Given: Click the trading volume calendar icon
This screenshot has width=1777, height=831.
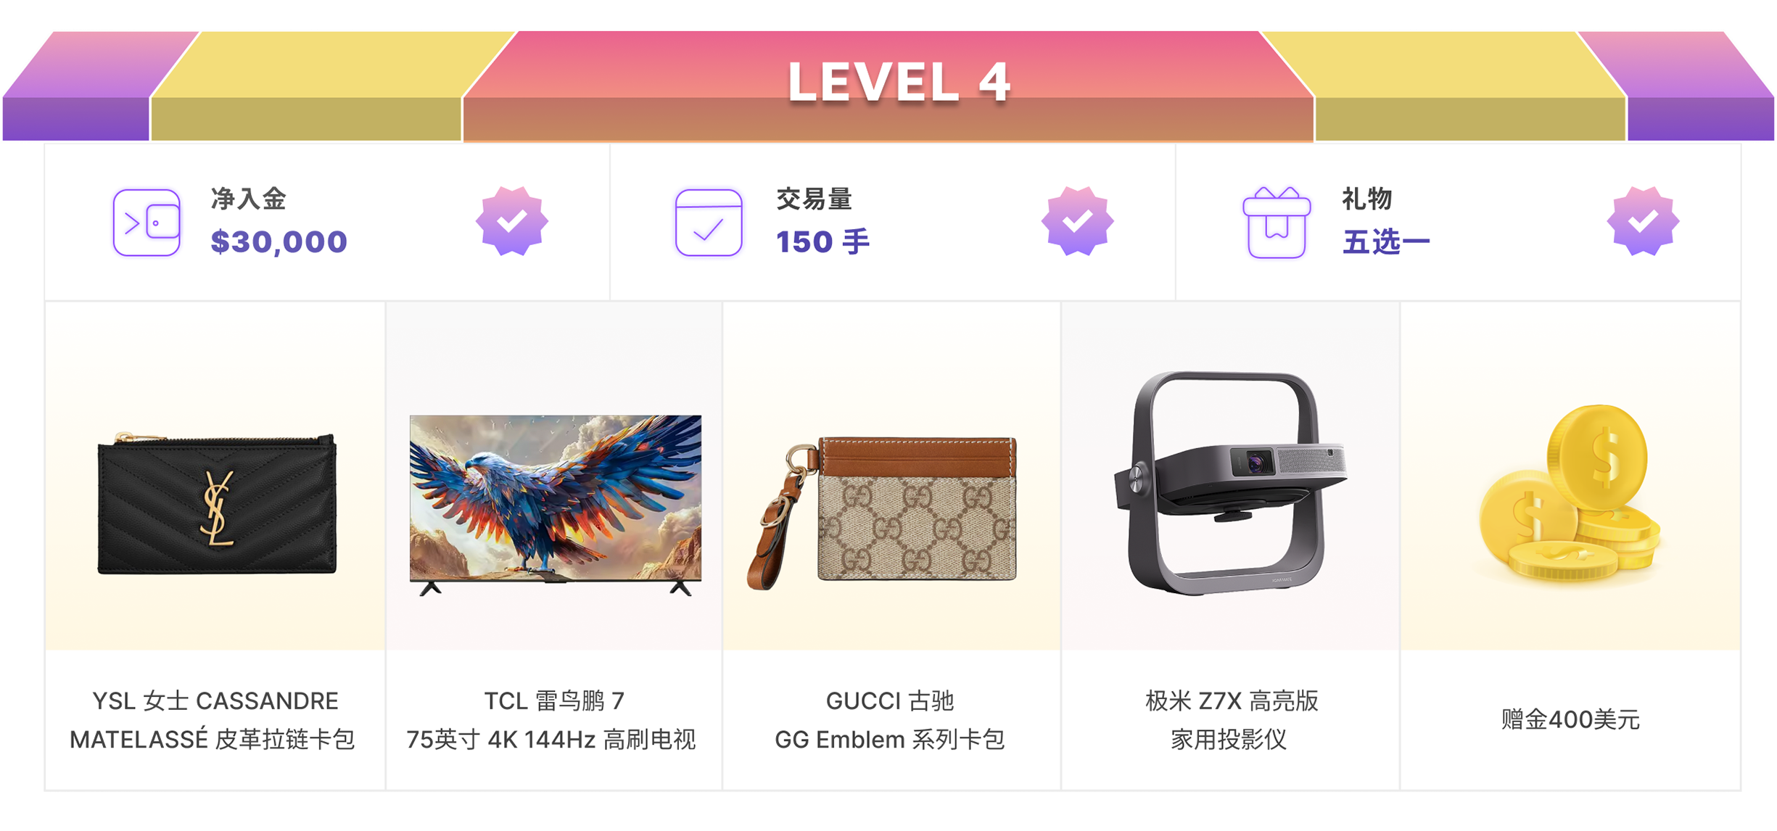Looking at the screenshot, I should [709, 223].
